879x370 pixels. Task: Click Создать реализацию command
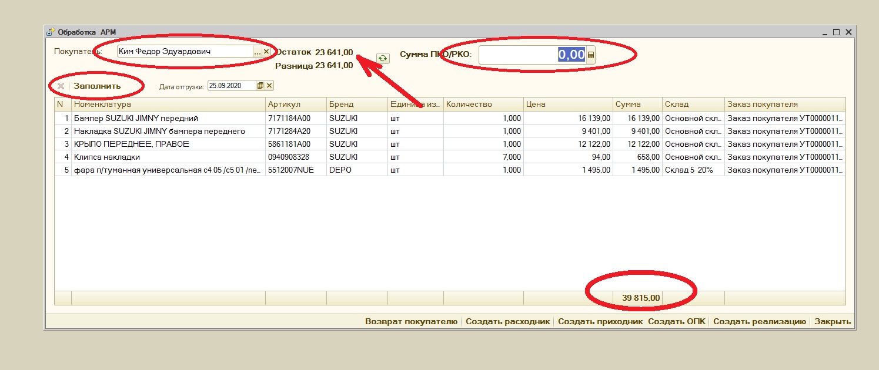pos(759,321)
